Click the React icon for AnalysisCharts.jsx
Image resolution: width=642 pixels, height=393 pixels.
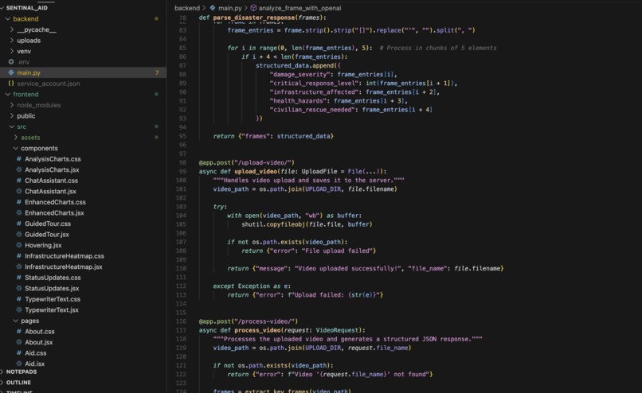[19, 169]
